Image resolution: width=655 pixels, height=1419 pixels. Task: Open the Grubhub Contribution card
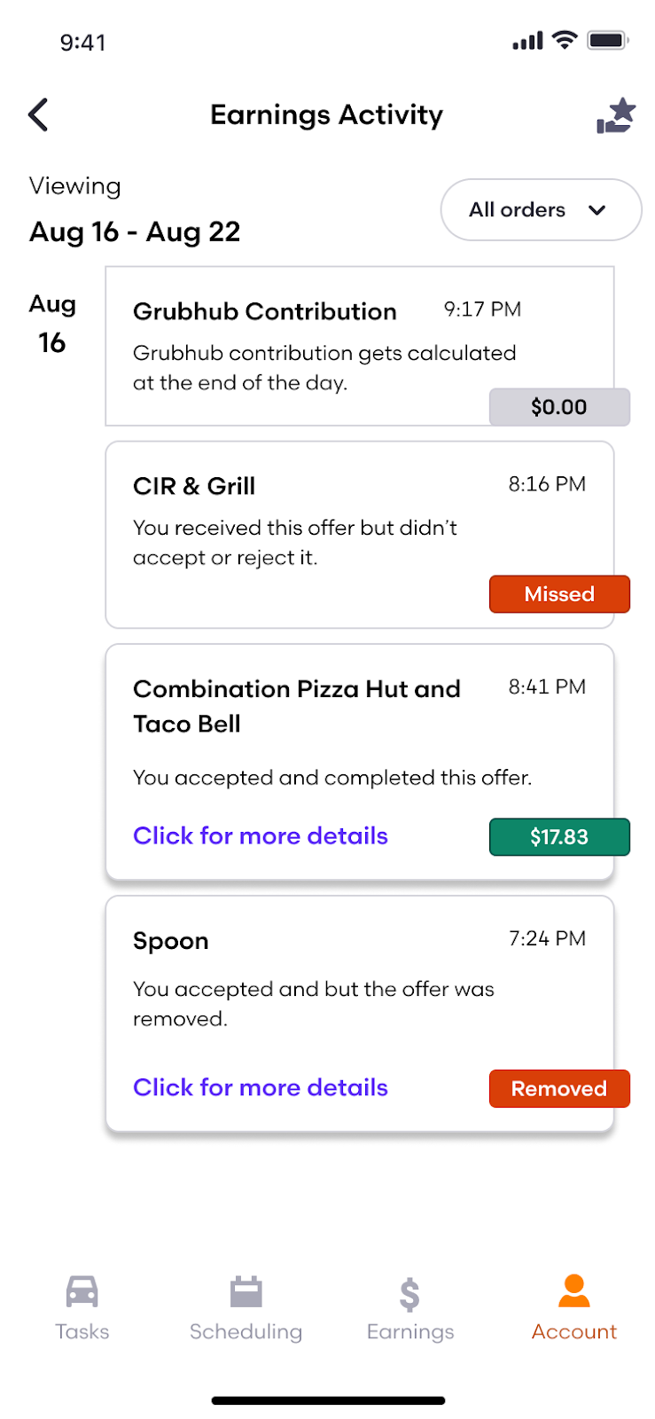click(x=360, y=346)
